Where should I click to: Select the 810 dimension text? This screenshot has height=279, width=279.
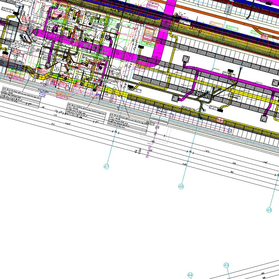[x=53, y=124]
